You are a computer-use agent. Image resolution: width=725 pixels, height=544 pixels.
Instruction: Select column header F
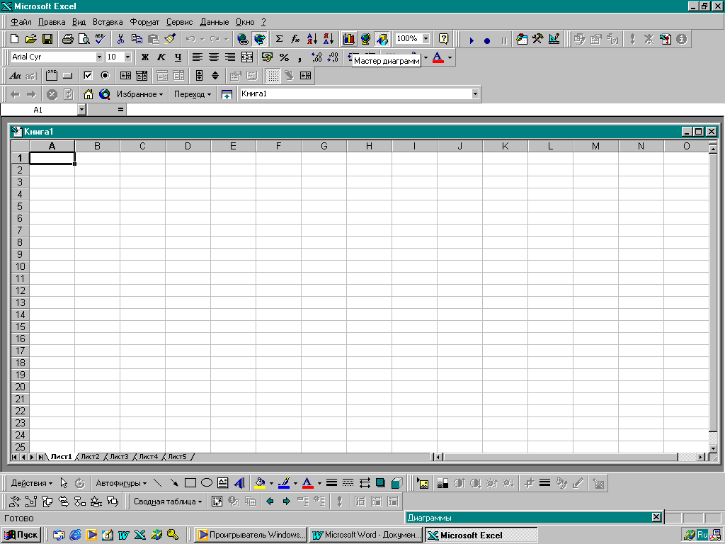278,146
